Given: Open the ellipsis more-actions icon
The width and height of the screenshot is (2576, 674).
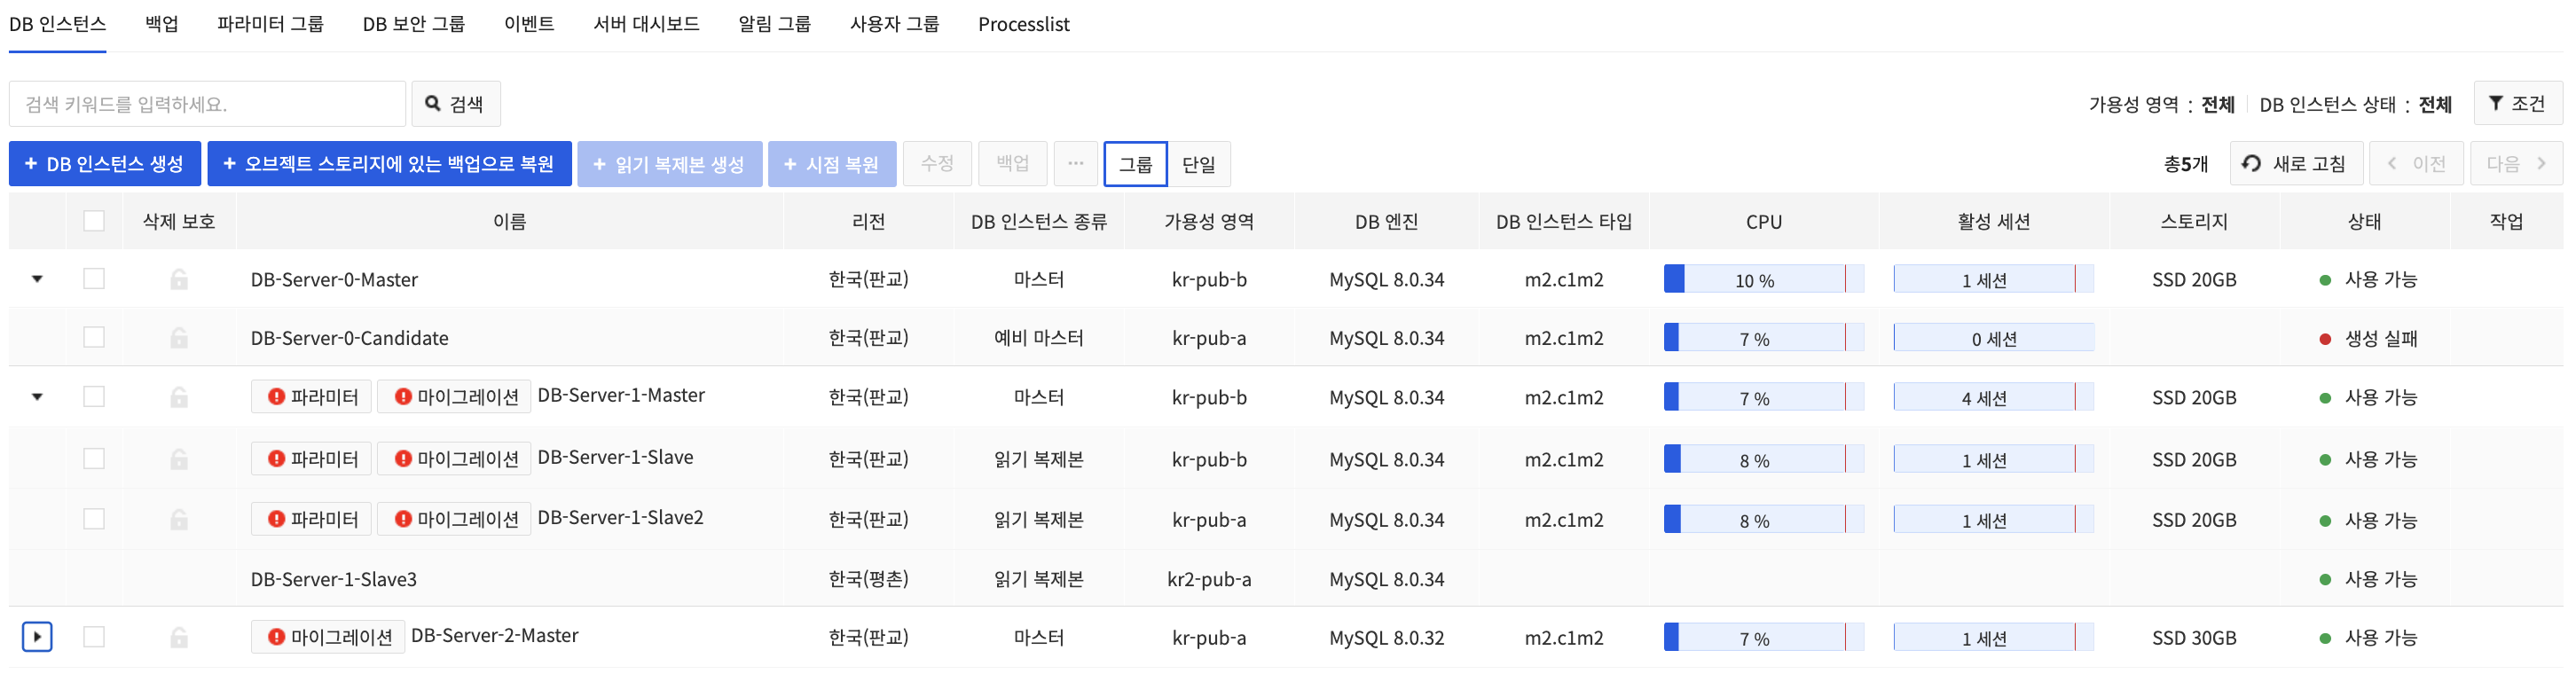Looking at the screenshot, I should [1075, 163].
